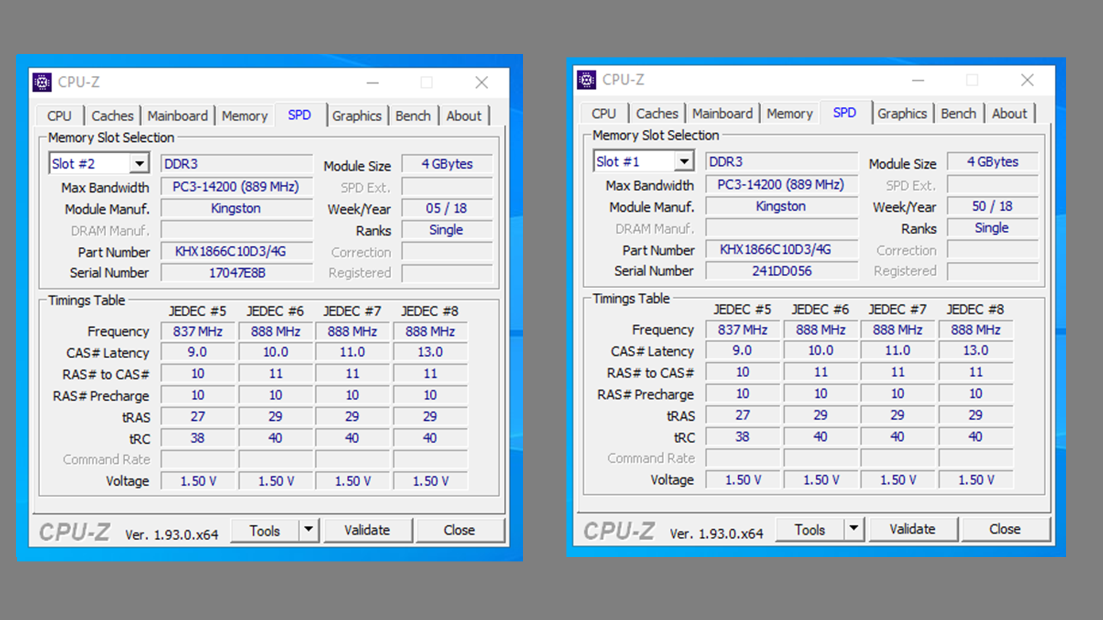Click JEDEC #8 tRC value 40, right window
The height and width of the screenshot is (620, 1103).
975,436
